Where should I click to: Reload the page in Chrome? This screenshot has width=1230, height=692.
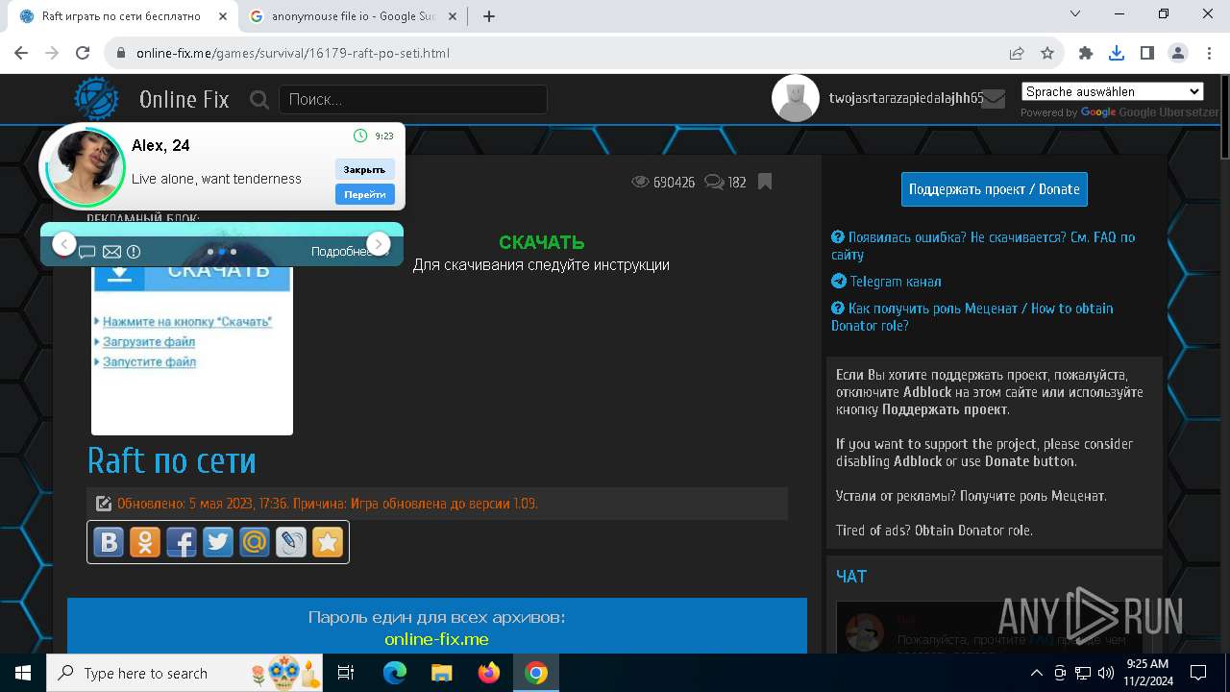[x=83, y=53]
